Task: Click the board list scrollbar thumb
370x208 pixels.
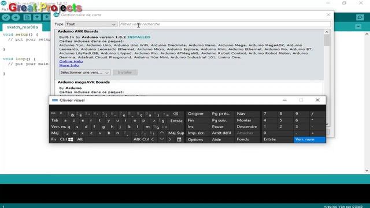Action: coord(327,40)
